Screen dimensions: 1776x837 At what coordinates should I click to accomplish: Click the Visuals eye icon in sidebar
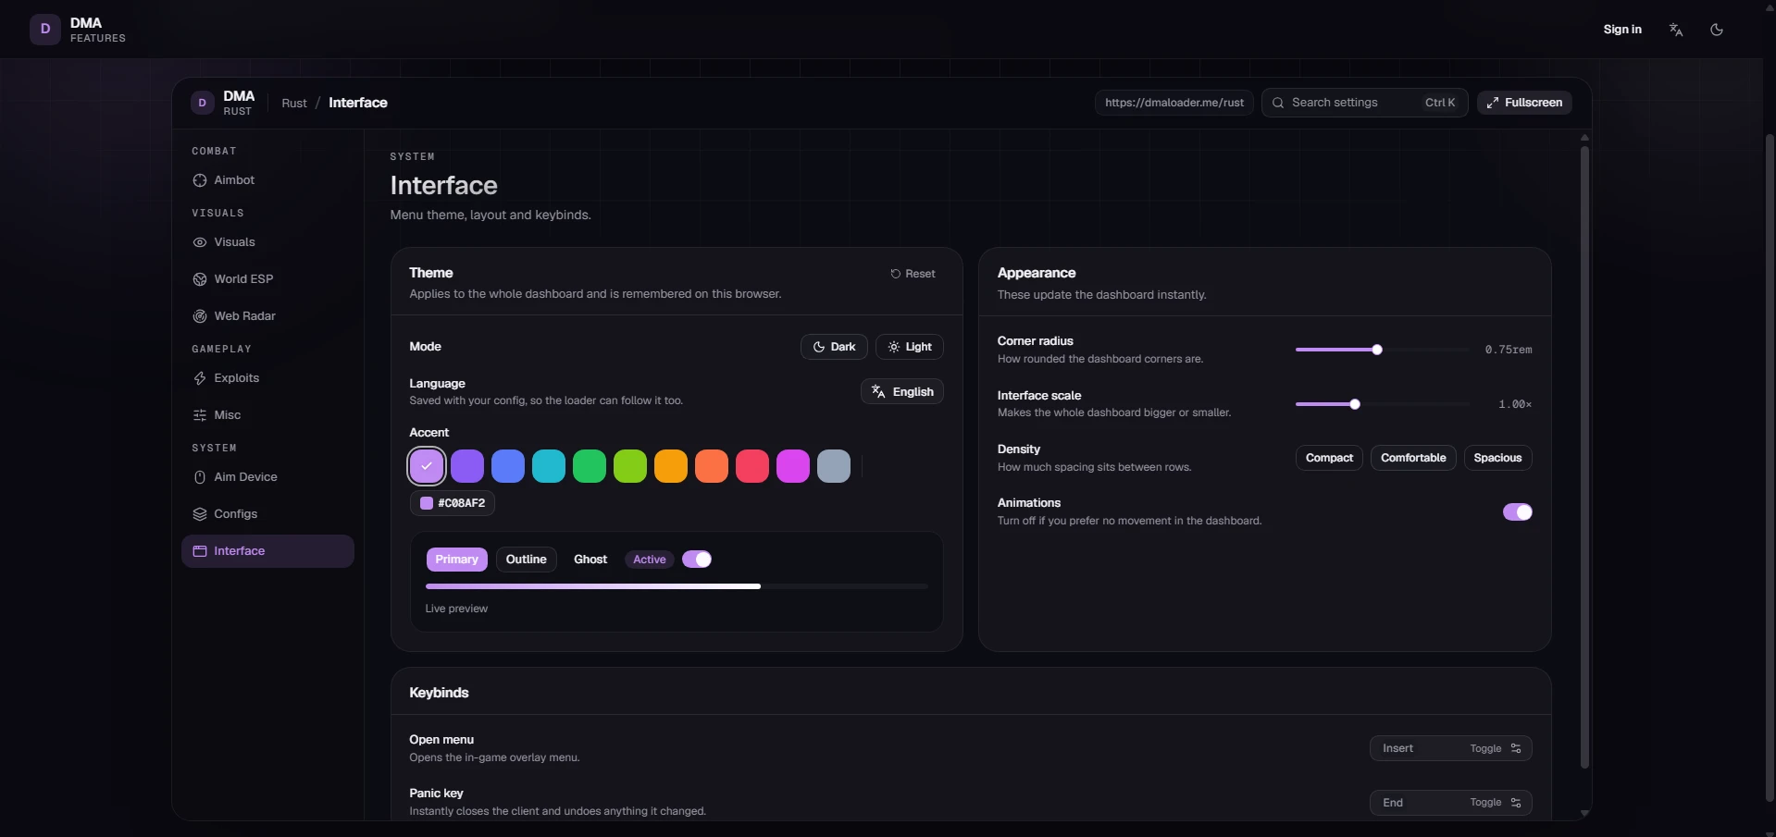point(200,242)
